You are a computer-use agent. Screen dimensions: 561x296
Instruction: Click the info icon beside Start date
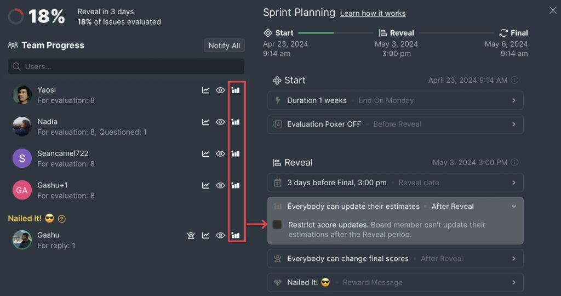click(514, 81)
